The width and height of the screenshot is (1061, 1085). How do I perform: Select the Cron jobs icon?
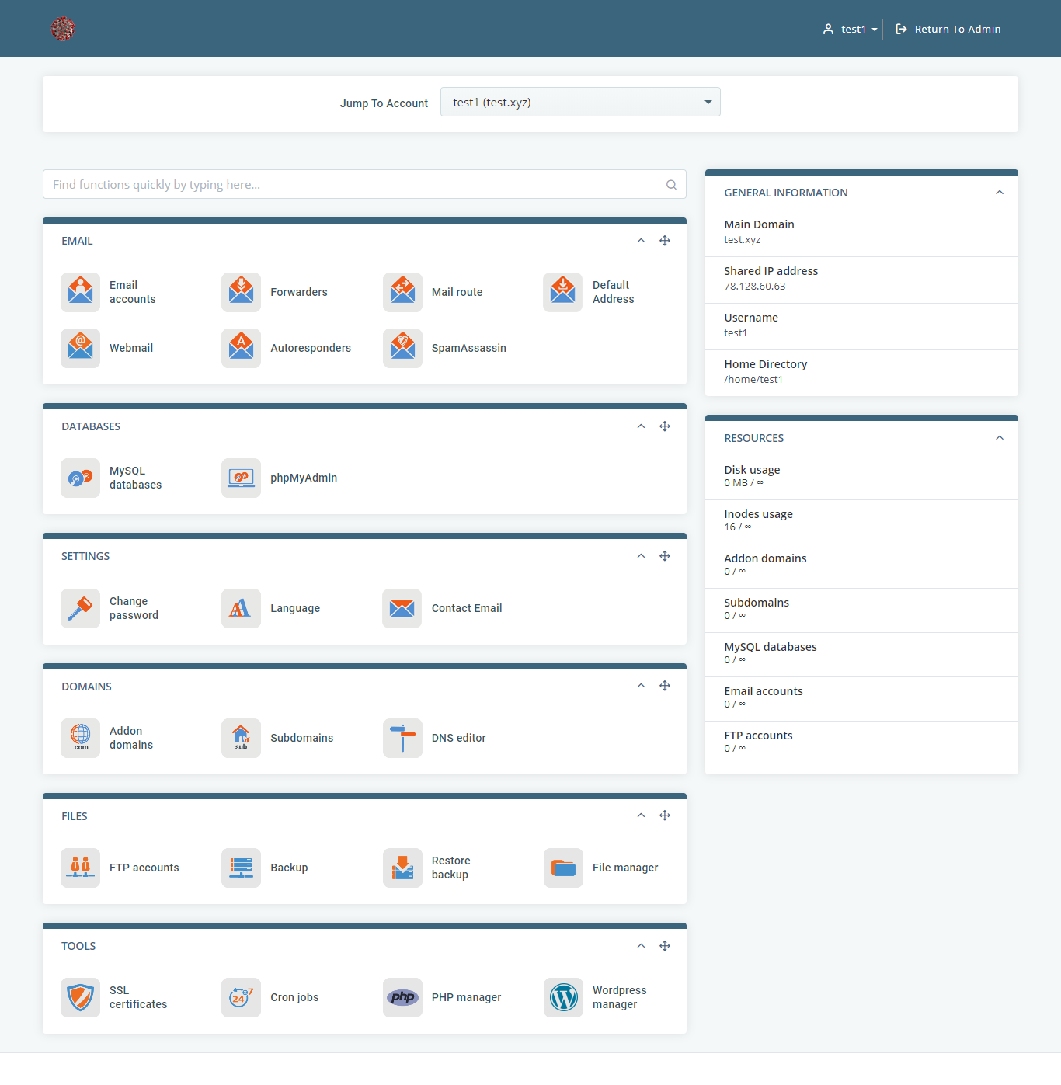point(241,997)
